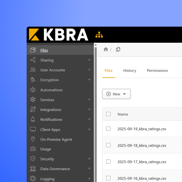Click the Files sidebar icon
The width and height of the screenshot is (182, 182).
33,50
